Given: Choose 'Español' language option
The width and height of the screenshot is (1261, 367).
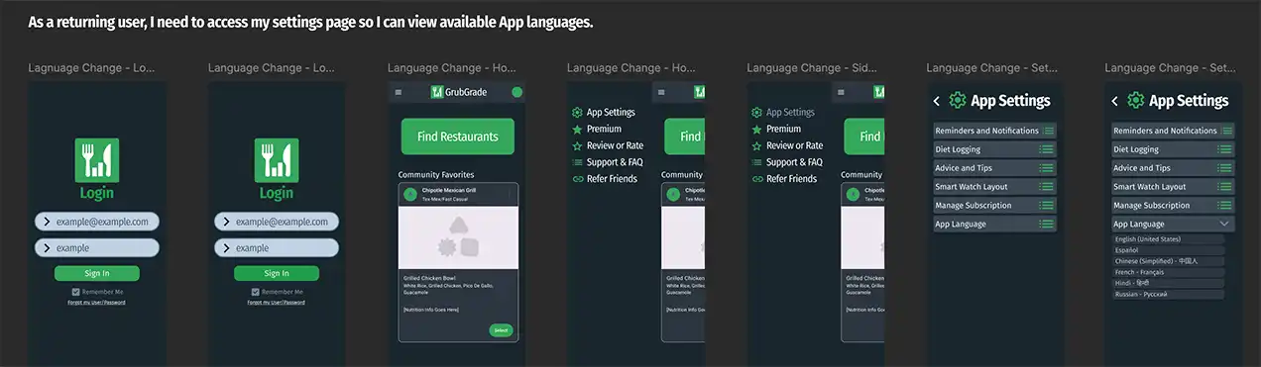Looking at the screenshot, I should [x=1168, y=250].
